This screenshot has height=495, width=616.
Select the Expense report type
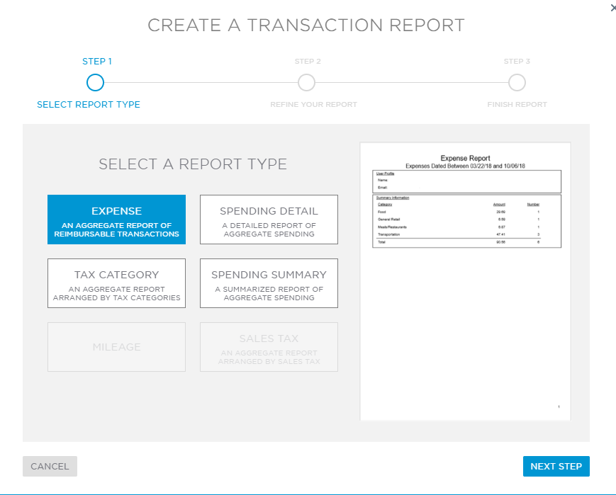coord(116,219)
